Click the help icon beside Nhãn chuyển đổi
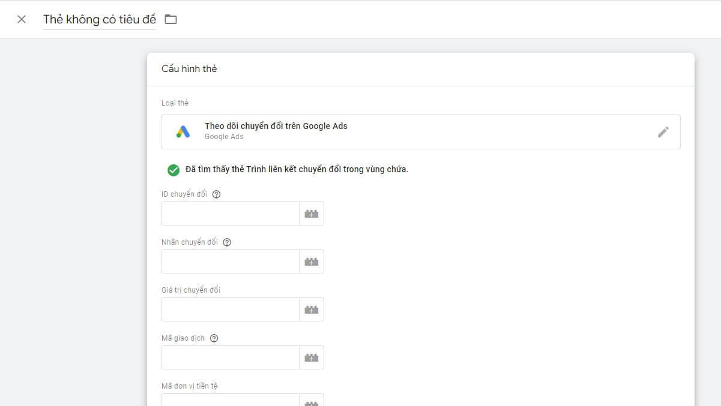The height and width of the screenshot is (406, 721). [227, 242]
